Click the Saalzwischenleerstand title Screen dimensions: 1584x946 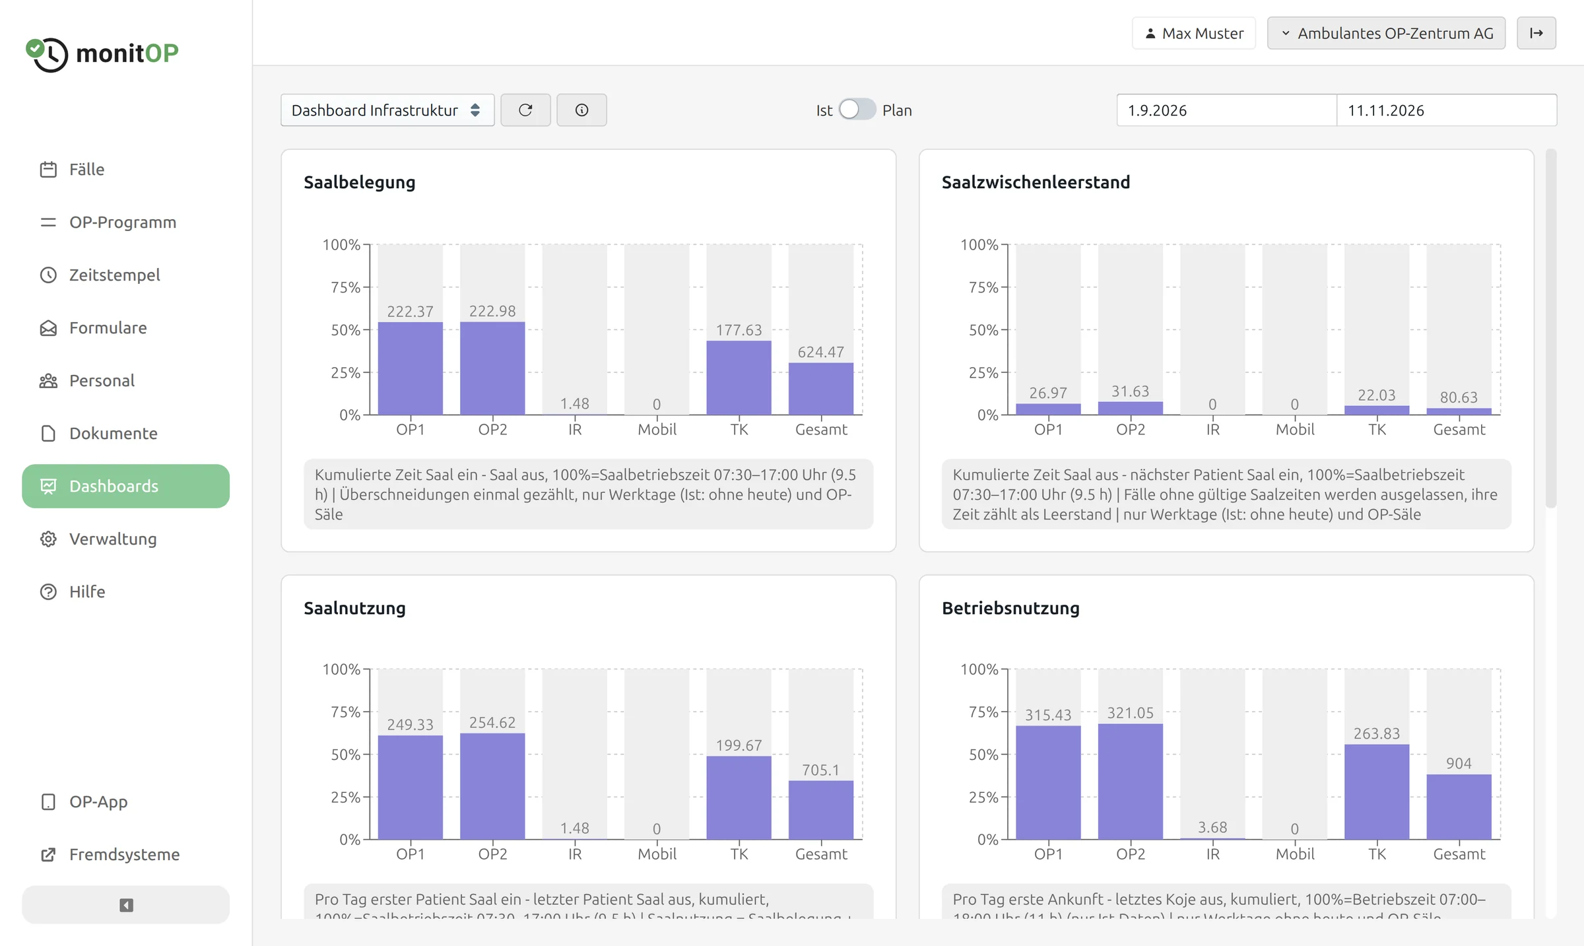click(x=1036, y=182)
